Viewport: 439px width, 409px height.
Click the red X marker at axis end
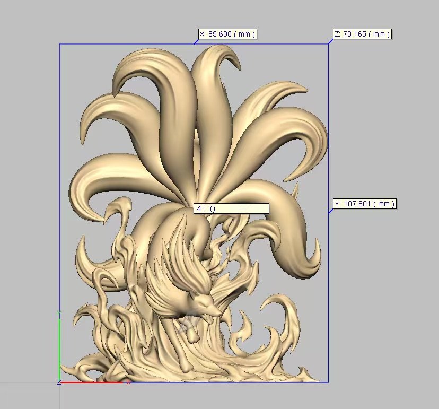tap(128, 382)
